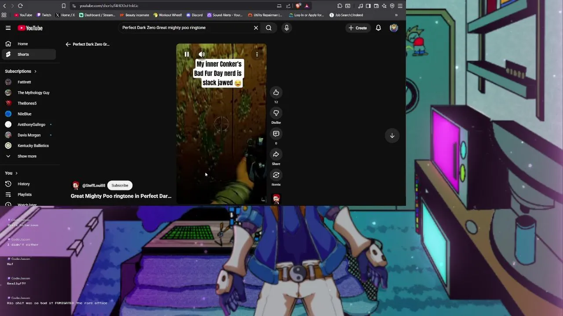Click the Short video player area

[x=221, y=124]
